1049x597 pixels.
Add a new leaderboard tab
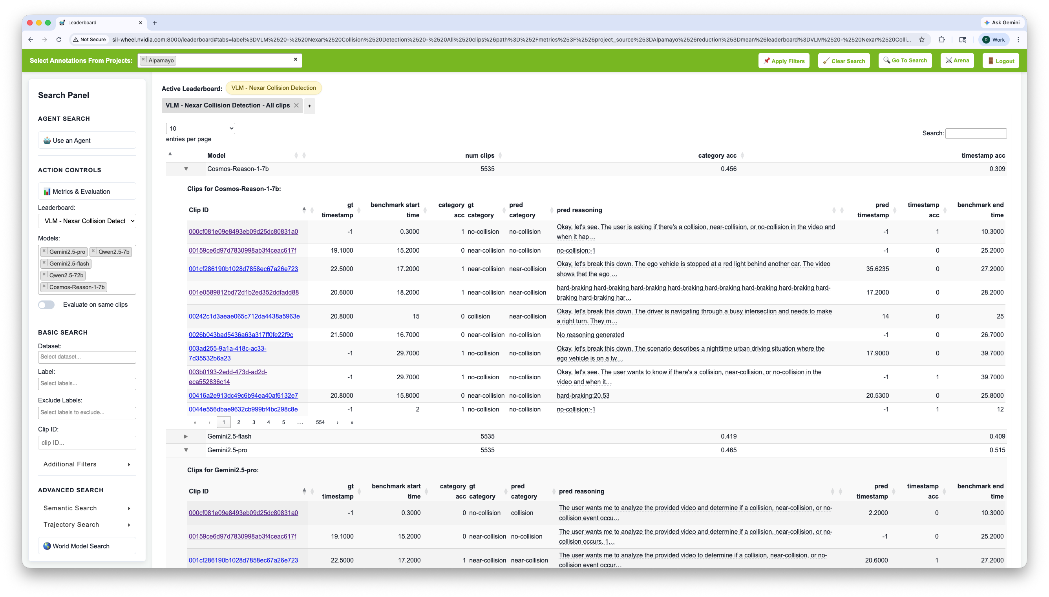(x=310, y=106)
